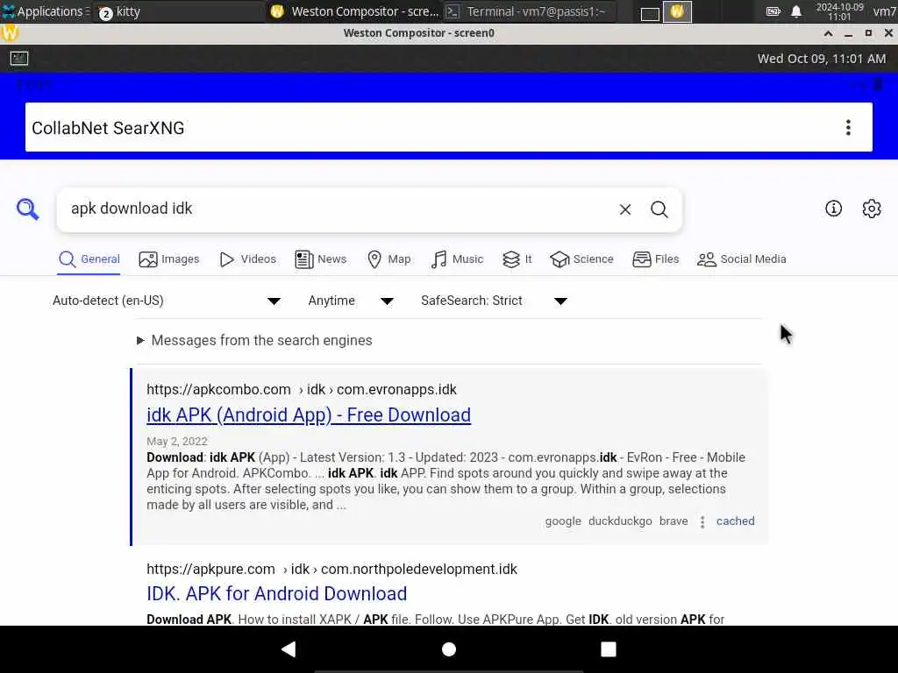
Task: Click the SearXNG magnifier logo
Action: [27, 209]
